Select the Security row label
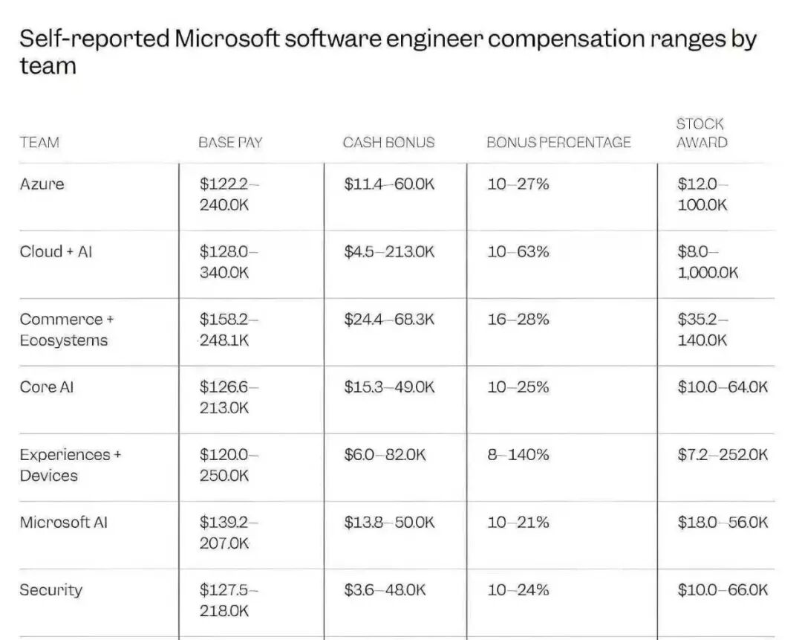 (x=50, y=589)
